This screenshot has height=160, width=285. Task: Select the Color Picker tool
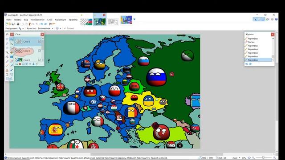pyautogui.click(x=12, y=66)
